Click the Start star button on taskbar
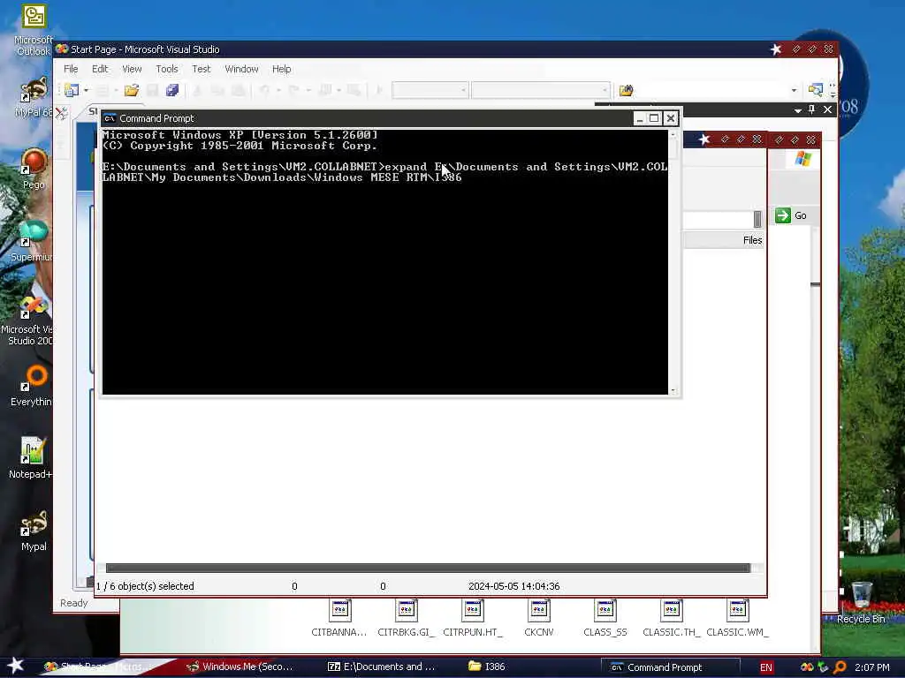 coord(16,666)
